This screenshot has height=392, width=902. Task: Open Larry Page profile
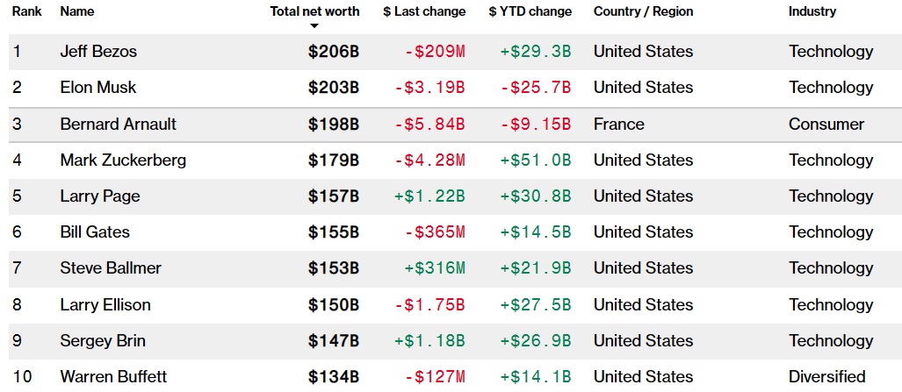[100, 196]
